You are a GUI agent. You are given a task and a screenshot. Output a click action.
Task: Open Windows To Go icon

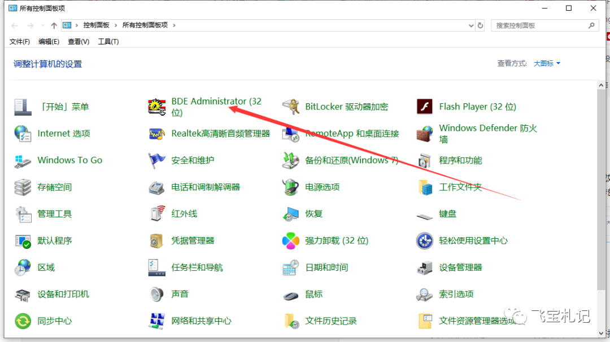[x=23, y=160]
